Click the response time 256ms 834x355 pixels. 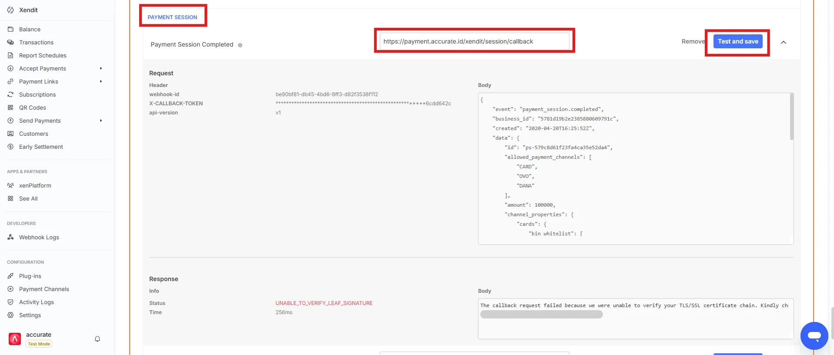[x=284, y=312]
